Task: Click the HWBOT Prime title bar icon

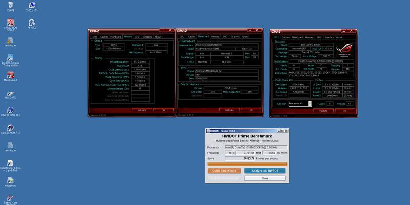Action: coord(208,131)
